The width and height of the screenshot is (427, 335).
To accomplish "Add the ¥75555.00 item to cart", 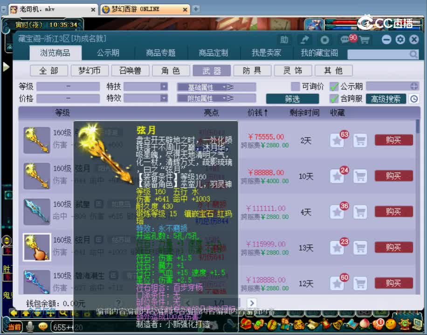I will tap(360, 141).
